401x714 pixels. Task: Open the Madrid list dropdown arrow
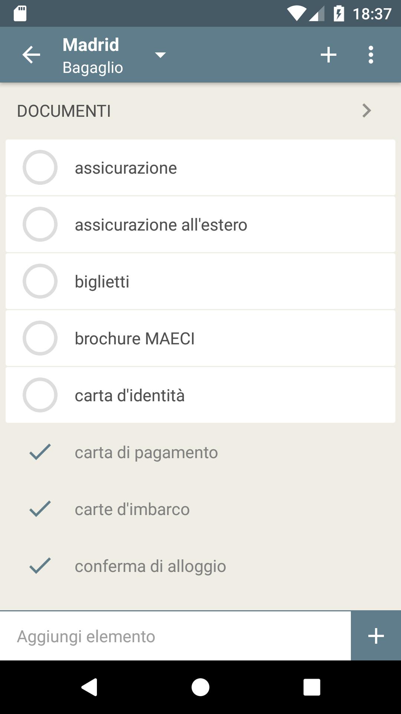tap(160, 55)
